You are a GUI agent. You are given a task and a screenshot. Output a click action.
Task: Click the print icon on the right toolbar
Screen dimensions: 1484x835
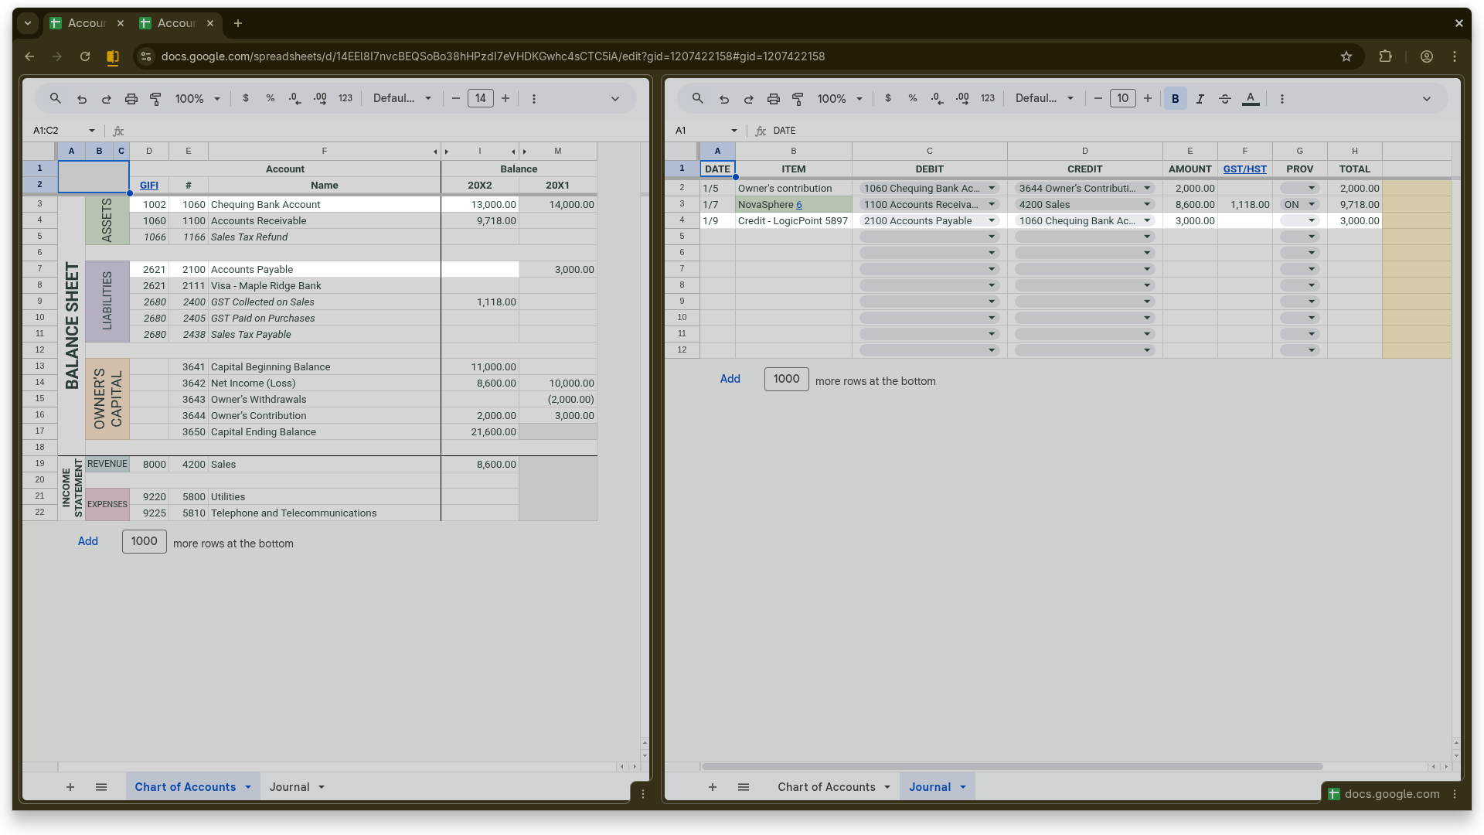[773, 98]
